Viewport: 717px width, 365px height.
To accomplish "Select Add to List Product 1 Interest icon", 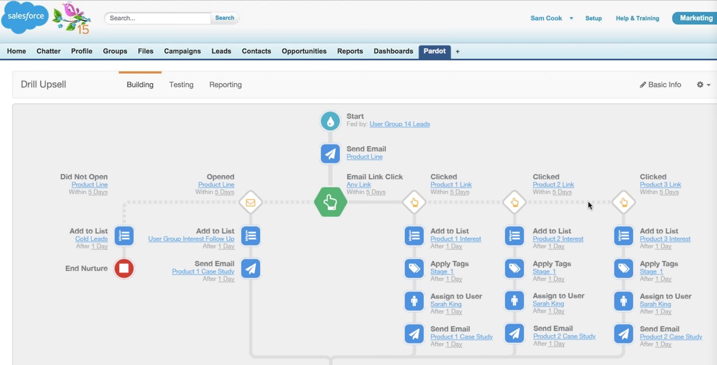I will tap(414, 236).
